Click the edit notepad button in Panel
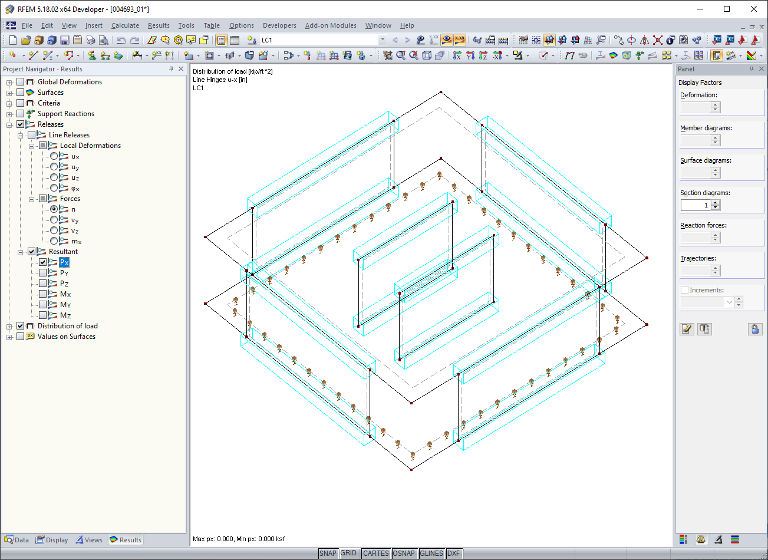 (687, 329)
